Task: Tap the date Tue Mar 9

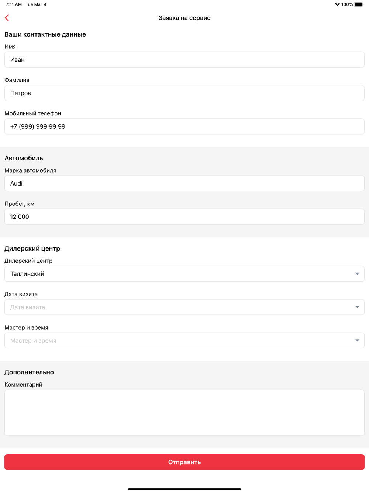Action: (36, 4)
